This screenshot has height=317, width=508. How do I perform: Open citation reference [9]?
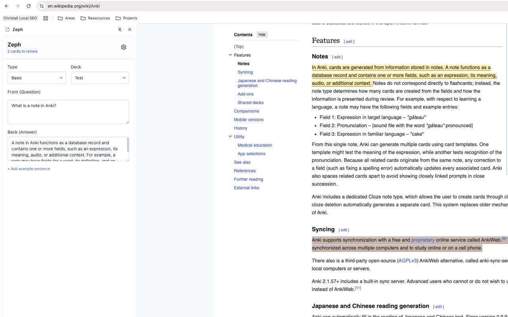(x=504, y=239)
